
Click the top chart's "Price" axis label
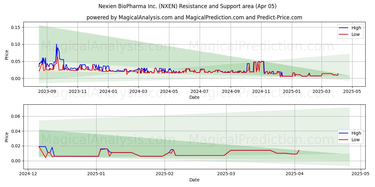tap(7, 54)
